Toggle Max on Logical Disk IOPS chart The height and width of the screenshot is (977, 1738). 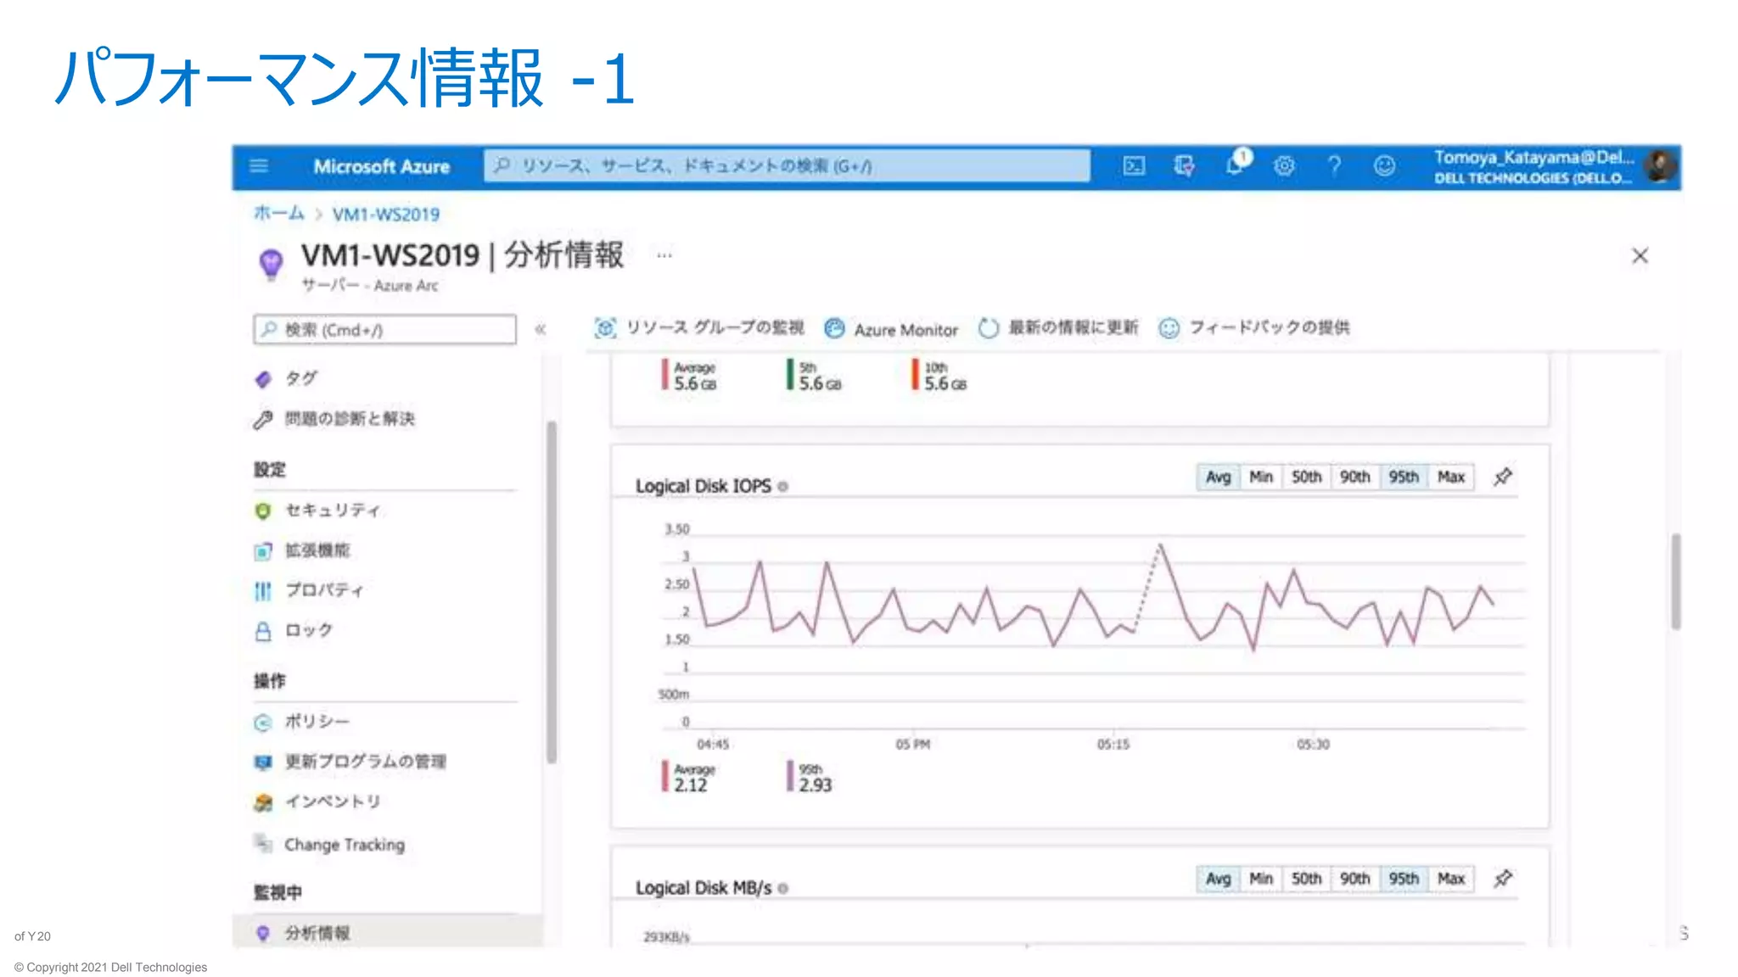[x=1451, y=477]
